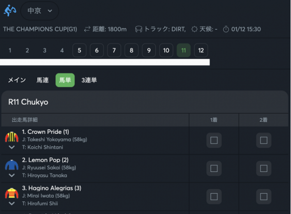Click THE CHAMPIONS CUP(G1) race title
The image size is (291, 214).
tap(40, 29)
